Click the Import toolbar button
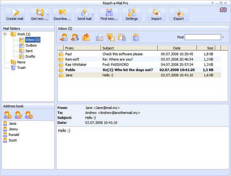Image resolution: width=231 pixels, height=176 pixels. pos(156,14)
